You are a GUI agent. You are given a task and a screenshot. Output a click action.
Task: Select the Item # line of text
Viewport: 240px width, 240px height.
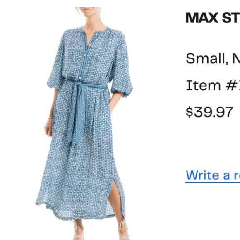[213, 85]
